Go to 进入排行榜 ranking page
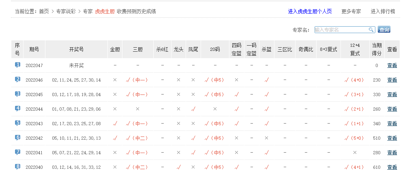The image size is (409, 170). click(383, 12)
